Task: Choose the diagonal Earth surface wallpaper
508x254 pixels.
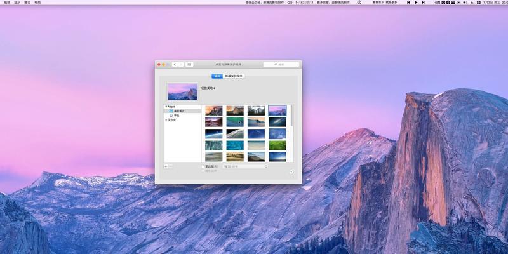Action: click(235, 133)
